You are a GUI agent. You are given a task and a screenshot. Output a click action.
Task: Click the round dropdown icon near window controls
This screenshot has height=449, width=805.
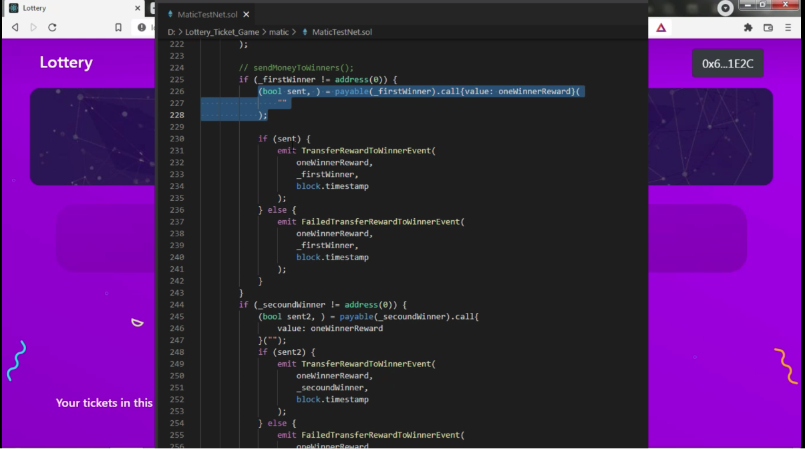coord(725,8)
